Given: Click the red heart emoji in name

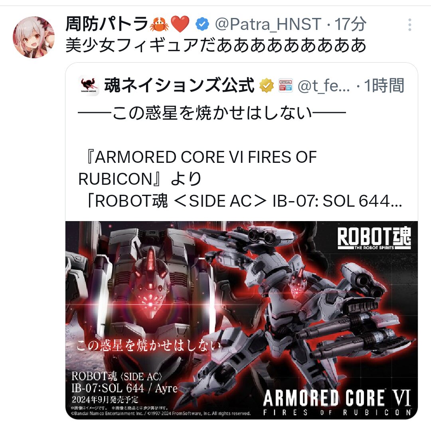Looking at the screenshot, I should pyautogui.click(x=180, y=24).
